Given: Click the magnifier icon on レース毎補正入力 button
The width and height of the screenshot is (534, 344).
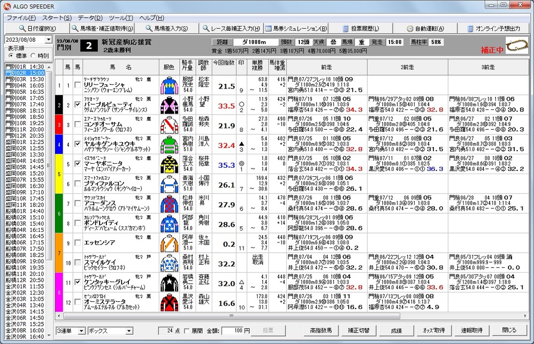Looking at the screenshot, I should click(205, 28).
